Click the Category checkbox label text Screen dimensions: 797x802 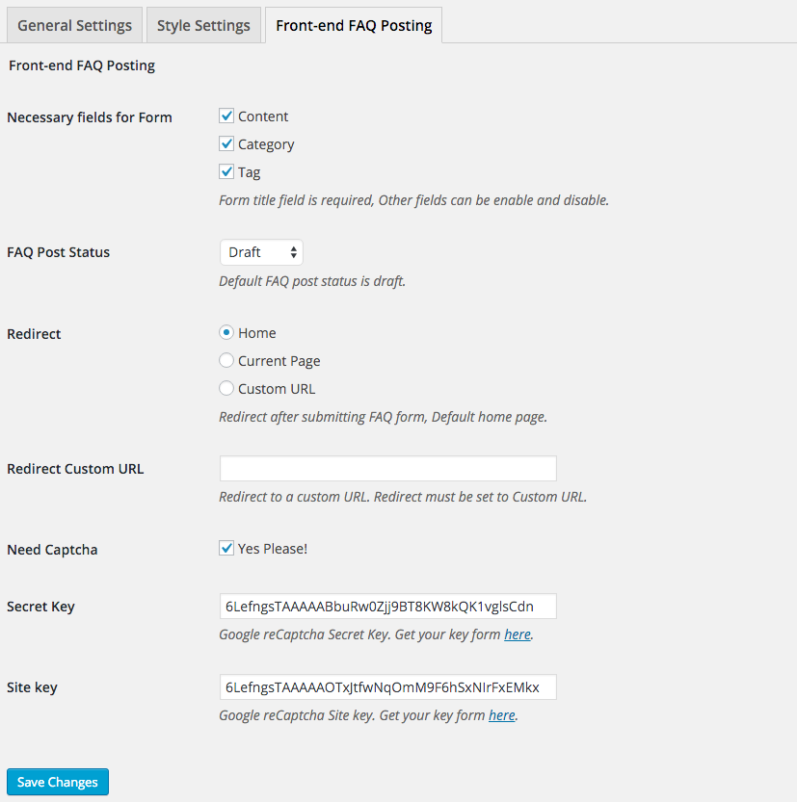(x=266, y=144)
